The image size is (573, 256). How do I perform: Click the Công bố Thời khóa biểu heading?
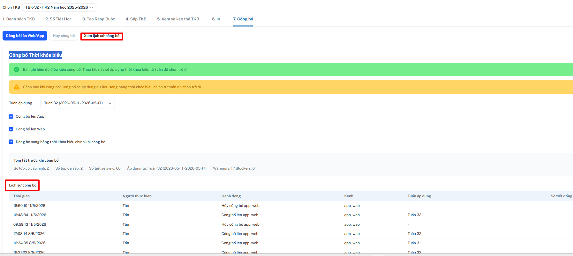pos(35,55)
